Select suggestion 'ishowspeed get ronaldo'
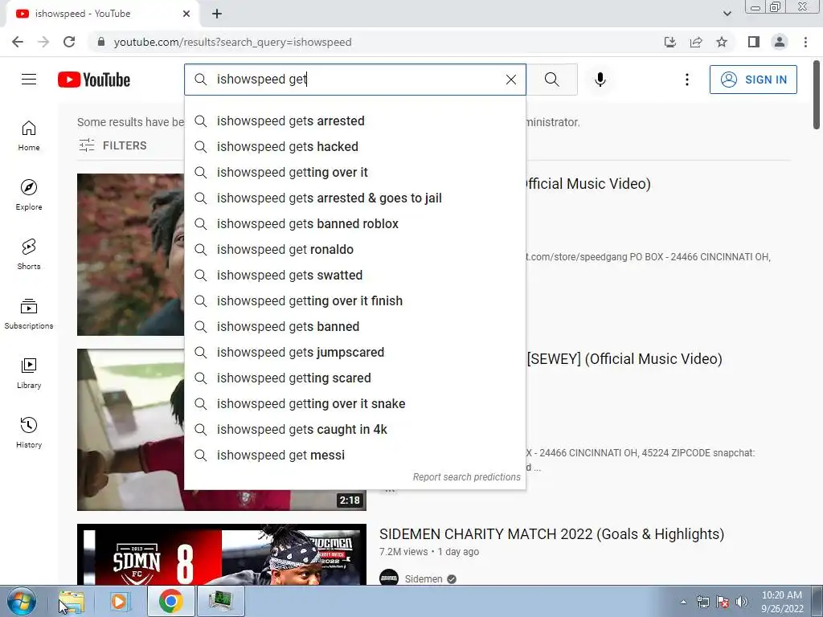Screen dimensions: 823x617 point(354,250)
